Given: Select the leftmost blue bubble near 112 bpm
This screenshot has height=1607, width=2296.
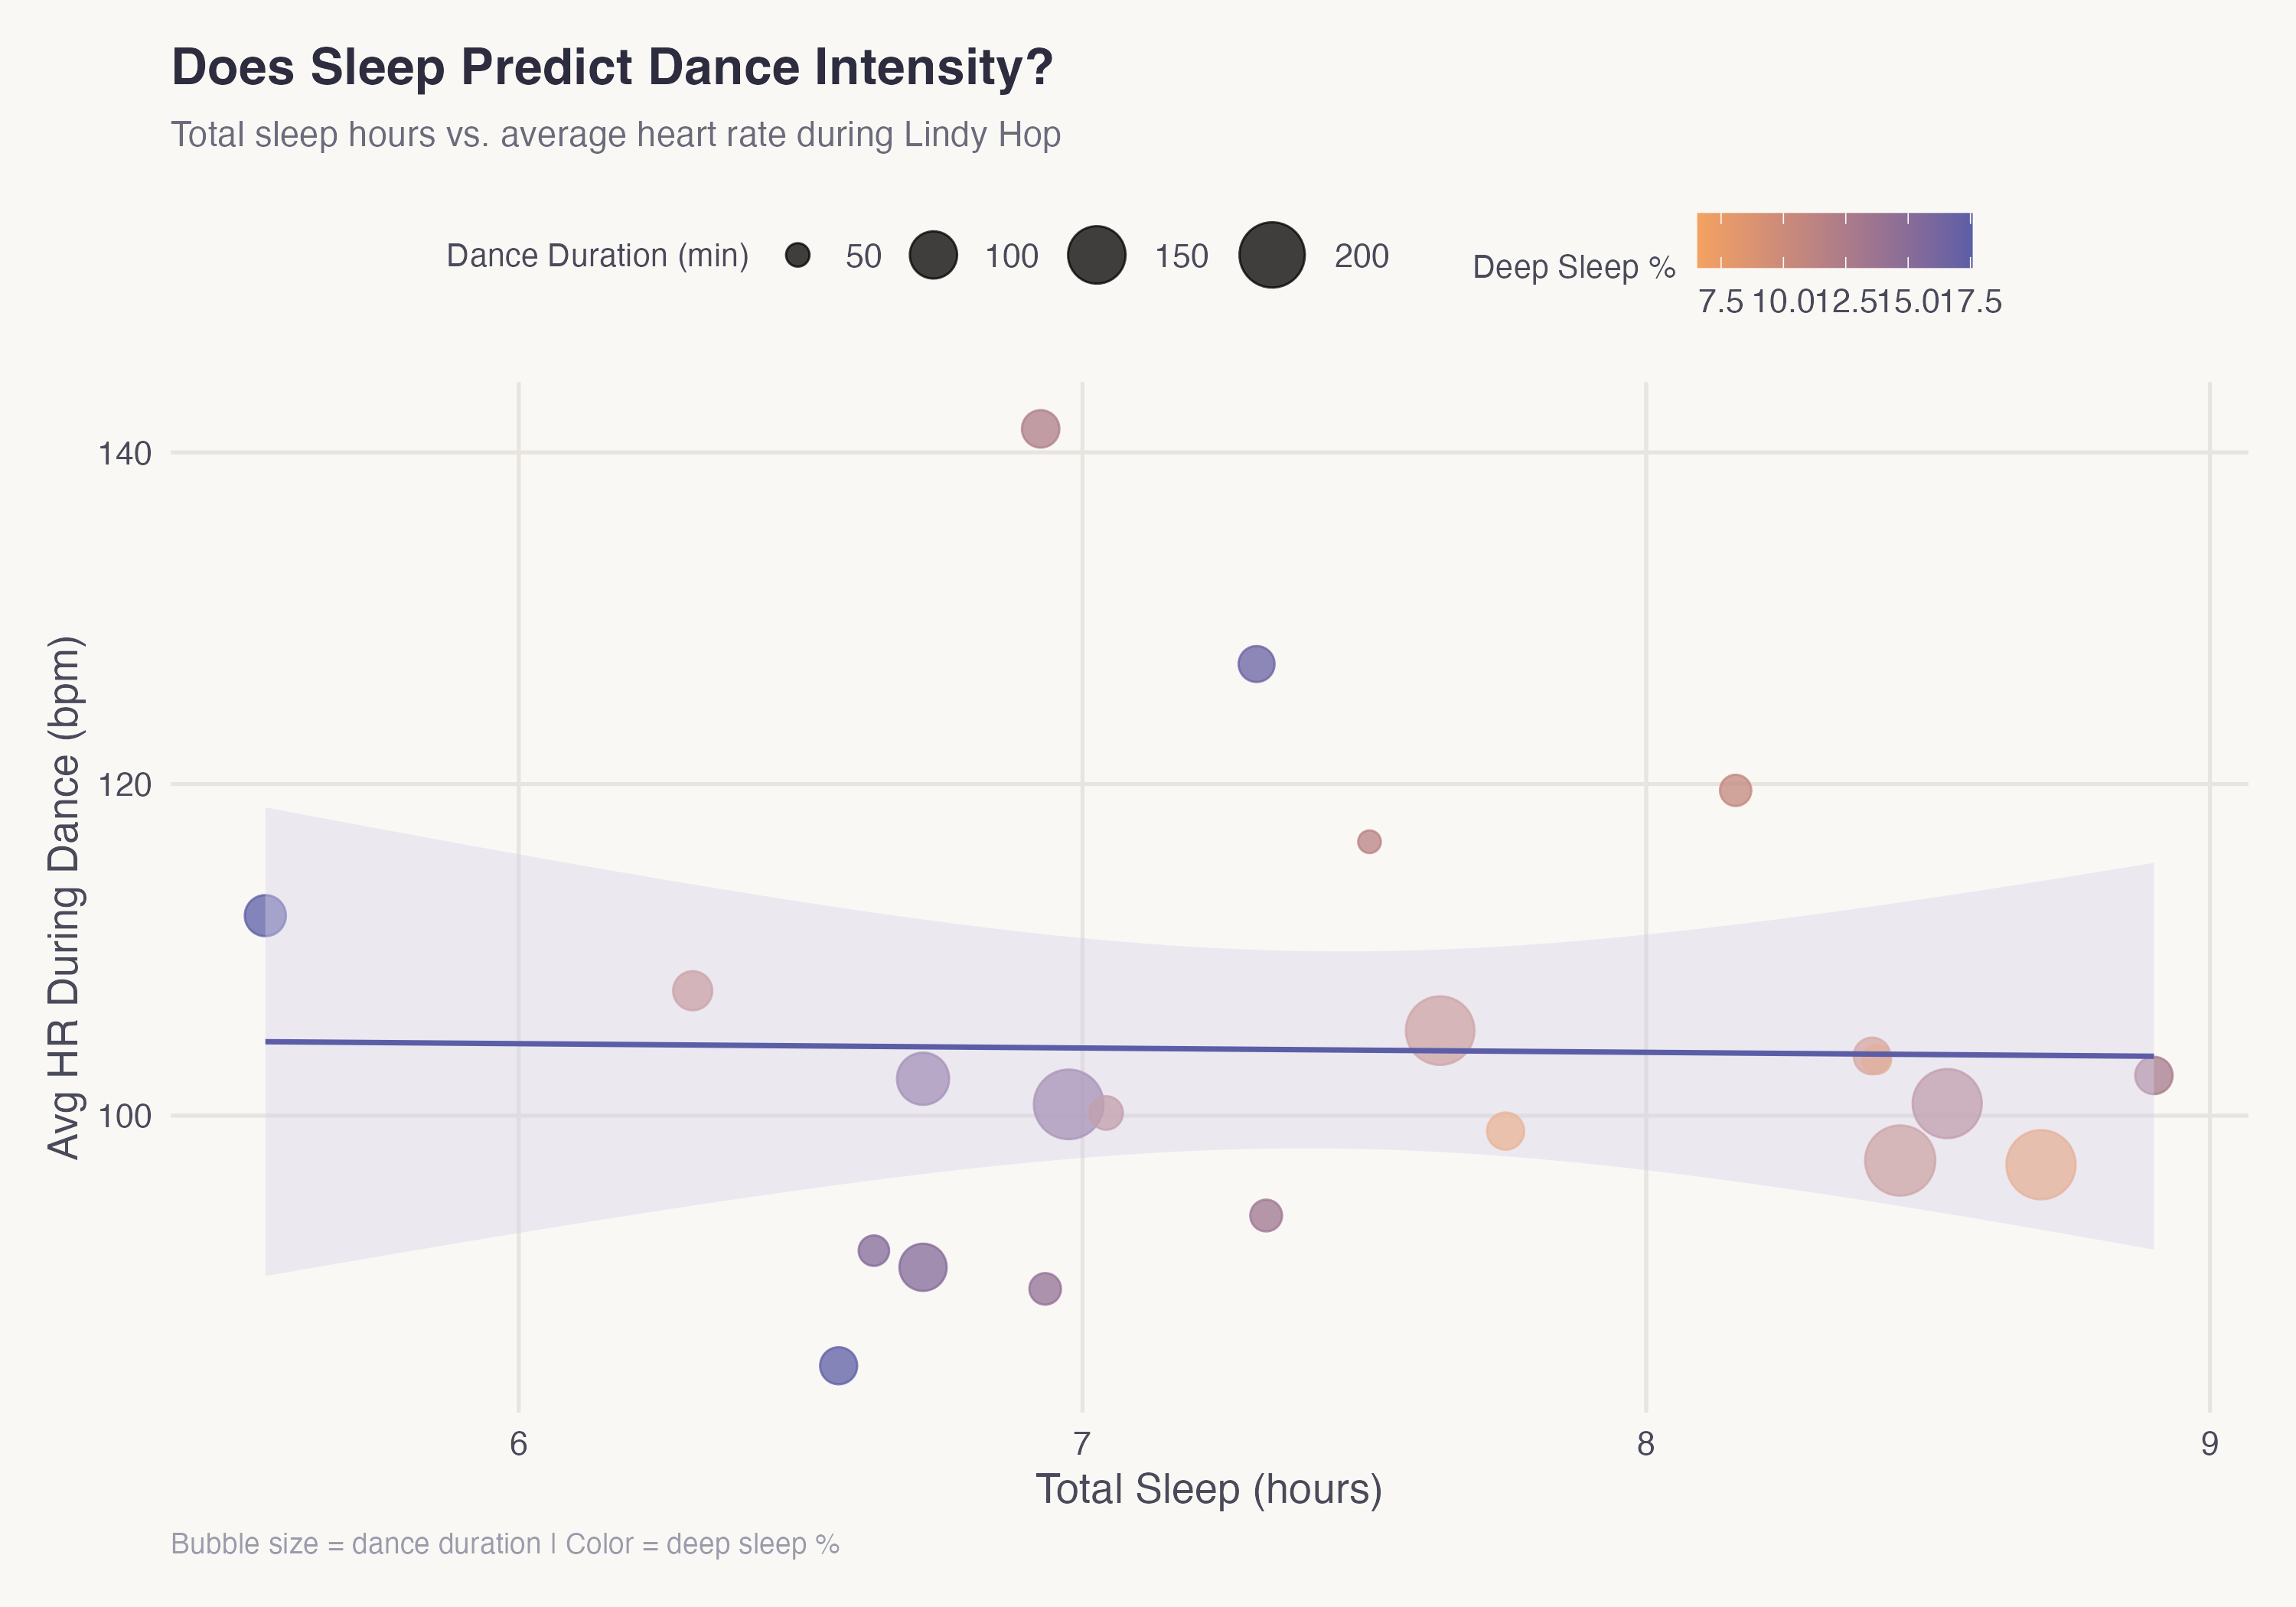Looking at the screenshot, I should coord(265,915).
